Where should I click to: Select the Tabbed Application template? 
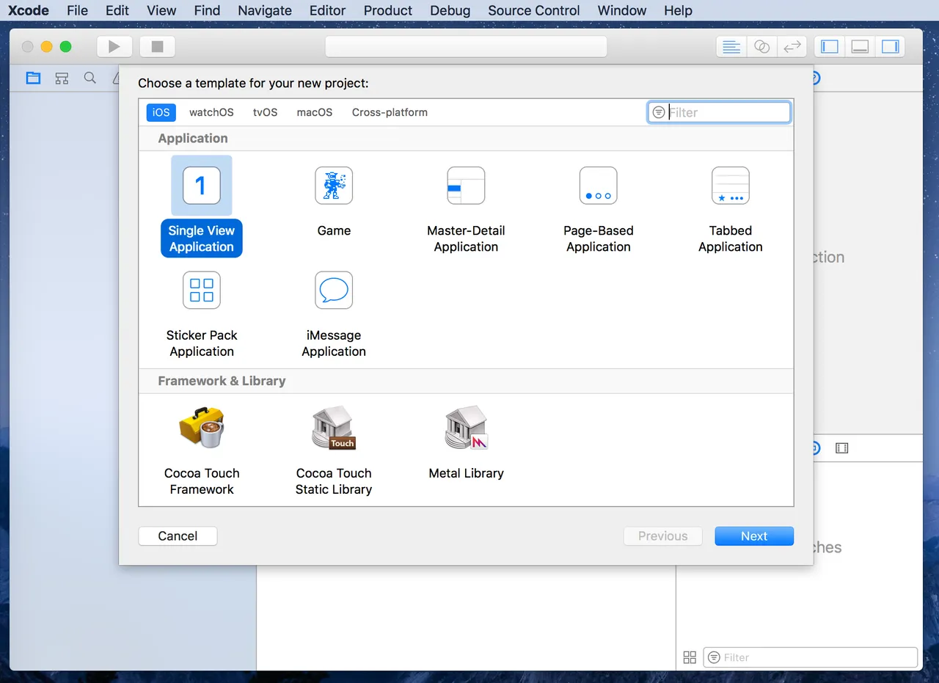click(730, 209)
